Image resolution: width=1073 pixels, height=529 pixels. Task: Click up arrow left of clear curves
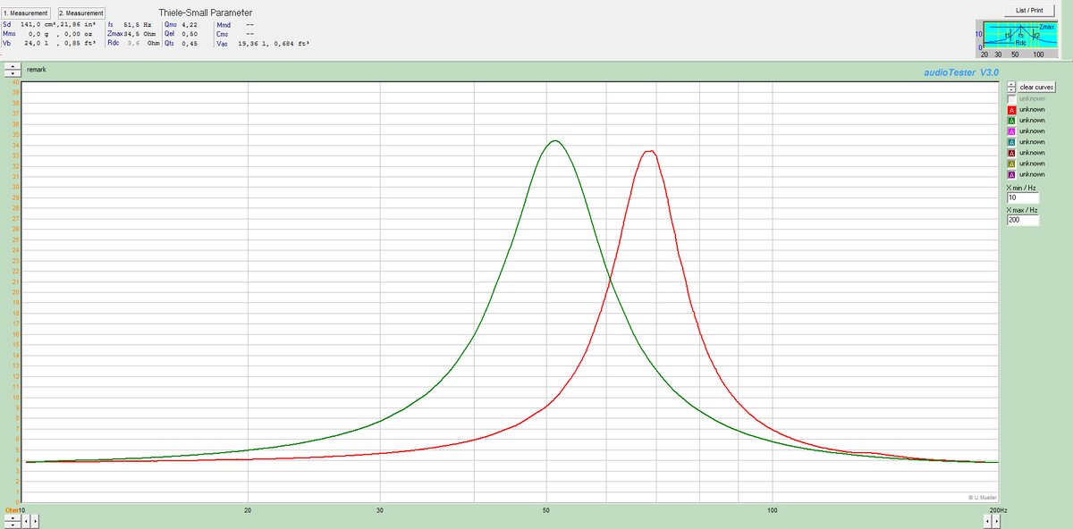point(1011,84)
